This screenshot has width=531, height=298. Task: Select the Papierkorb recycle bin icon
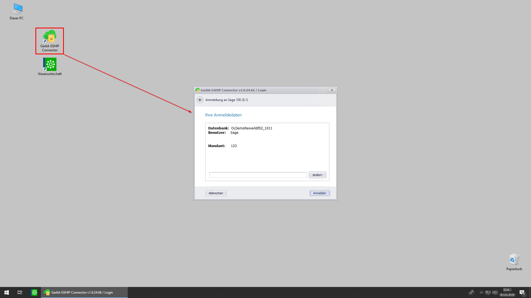point(514,262)
